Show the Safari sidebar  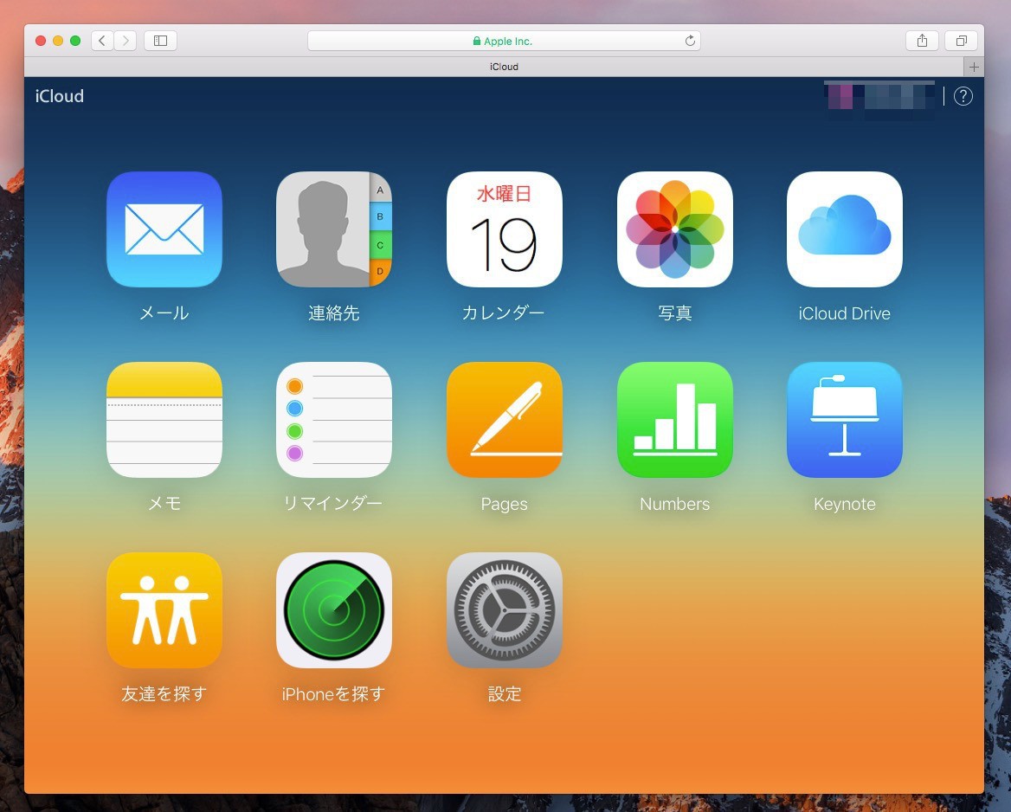coord(160,41)
